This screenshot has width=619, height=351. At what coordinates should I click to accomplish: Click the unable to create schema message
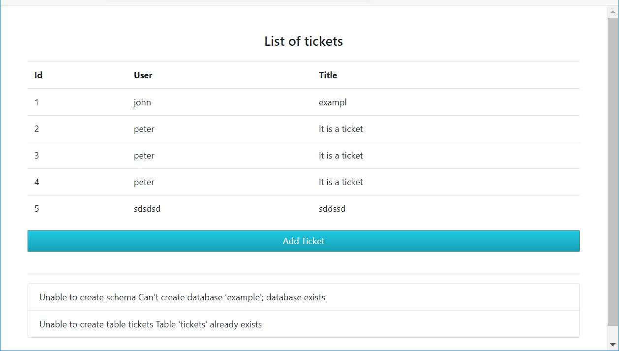(182, 297)
